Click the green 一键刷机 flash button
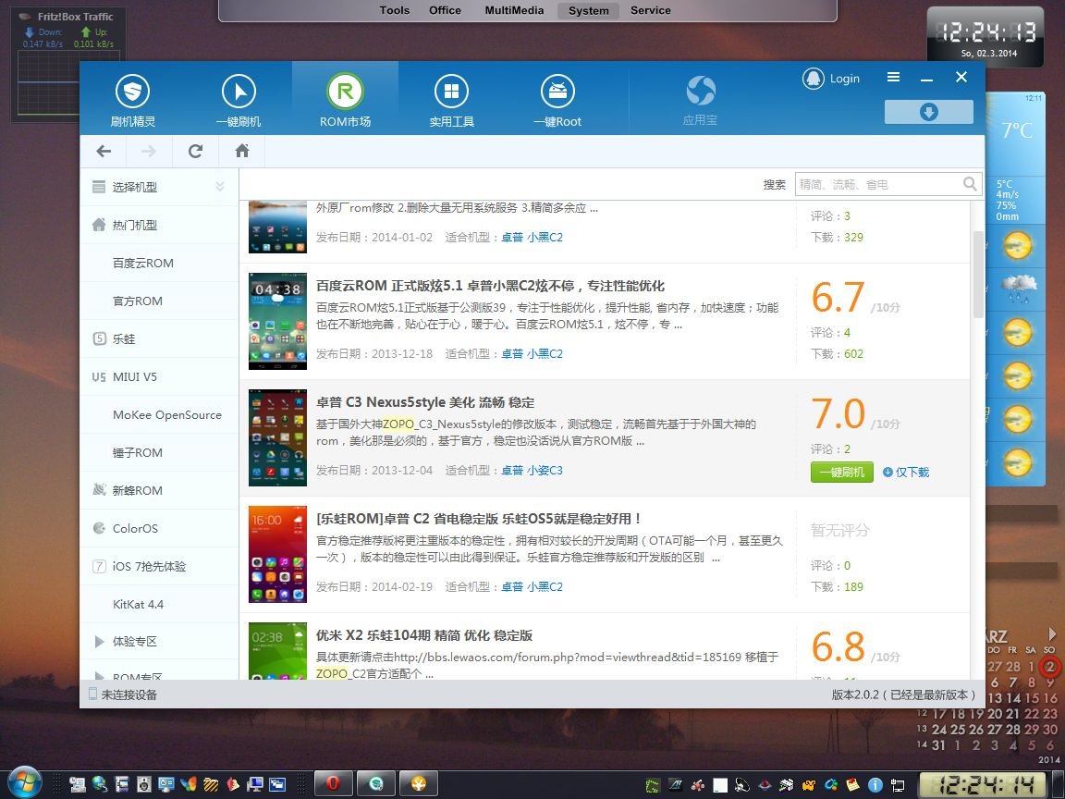Screen dimensions: 1065x799 tap(841, 473)
